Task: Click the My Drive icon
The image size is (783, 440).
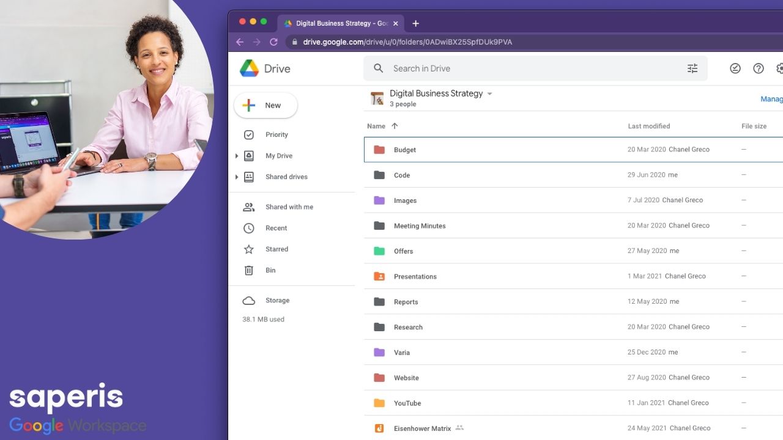Action: [x=249, y=156]
